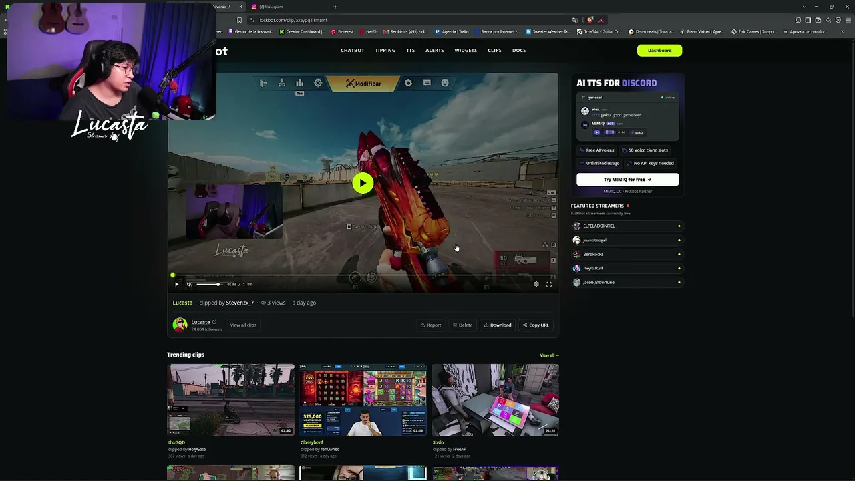This screenshot has width=855, height=481.
Task: Click the translate icon in address bar
Action: [x=574, y=20]
